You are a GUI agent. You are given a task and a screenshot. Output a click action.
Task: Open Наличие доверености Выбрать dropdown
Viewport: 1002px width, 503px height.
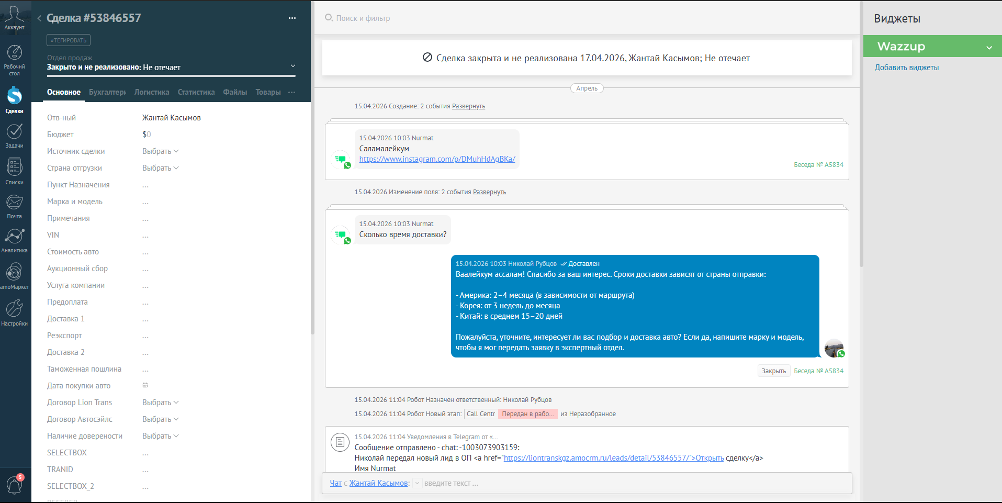(161, 436)
